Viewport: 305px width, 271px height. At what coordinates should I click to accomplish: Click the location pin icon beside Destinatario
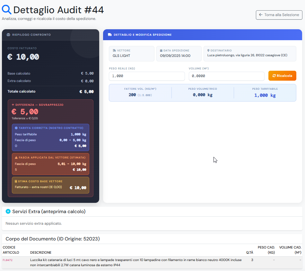point(208,50)
